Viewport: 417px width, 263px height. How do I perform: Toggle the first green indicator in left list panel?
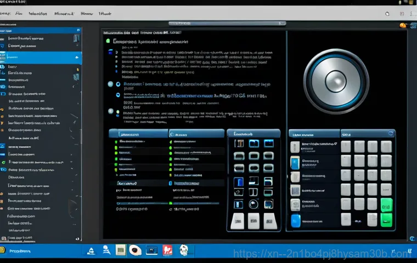click(116, 142)
